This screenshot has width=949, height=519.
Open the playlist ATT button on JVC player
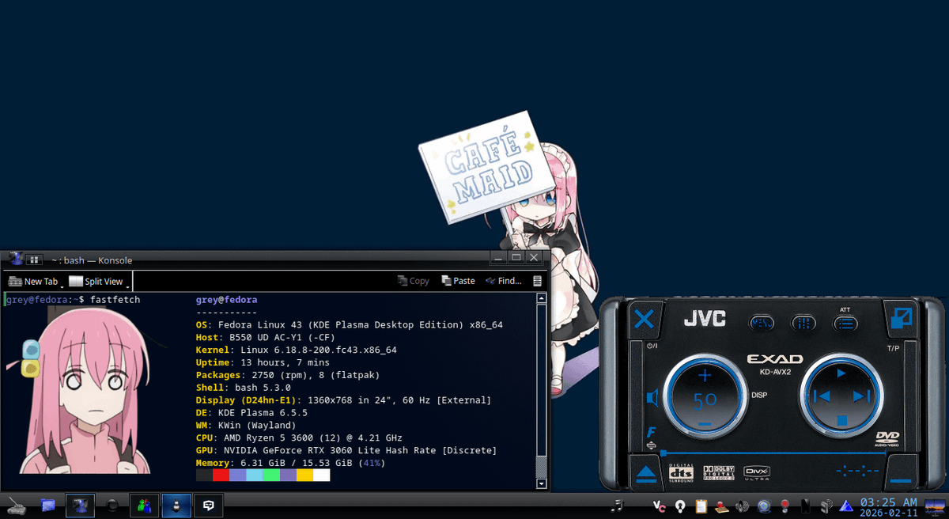pos(845,323)
